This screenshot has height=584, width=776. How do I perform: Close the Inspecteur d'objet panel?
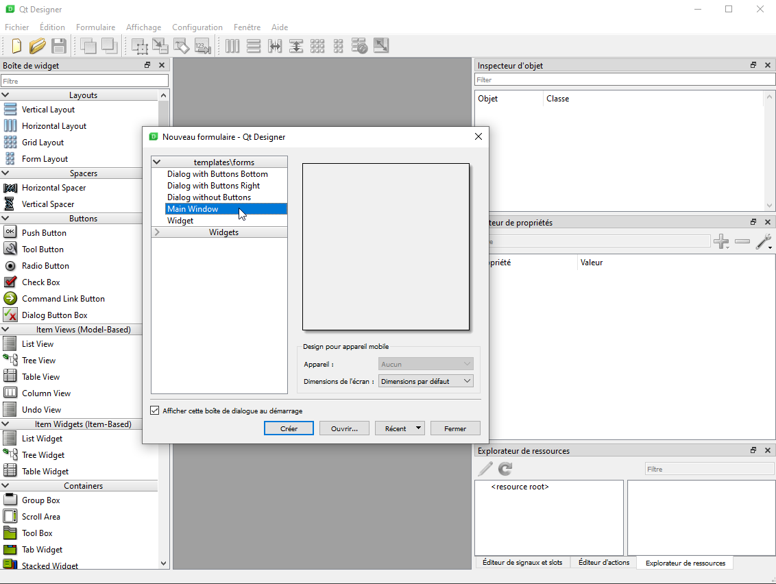(x=768, y=65)
